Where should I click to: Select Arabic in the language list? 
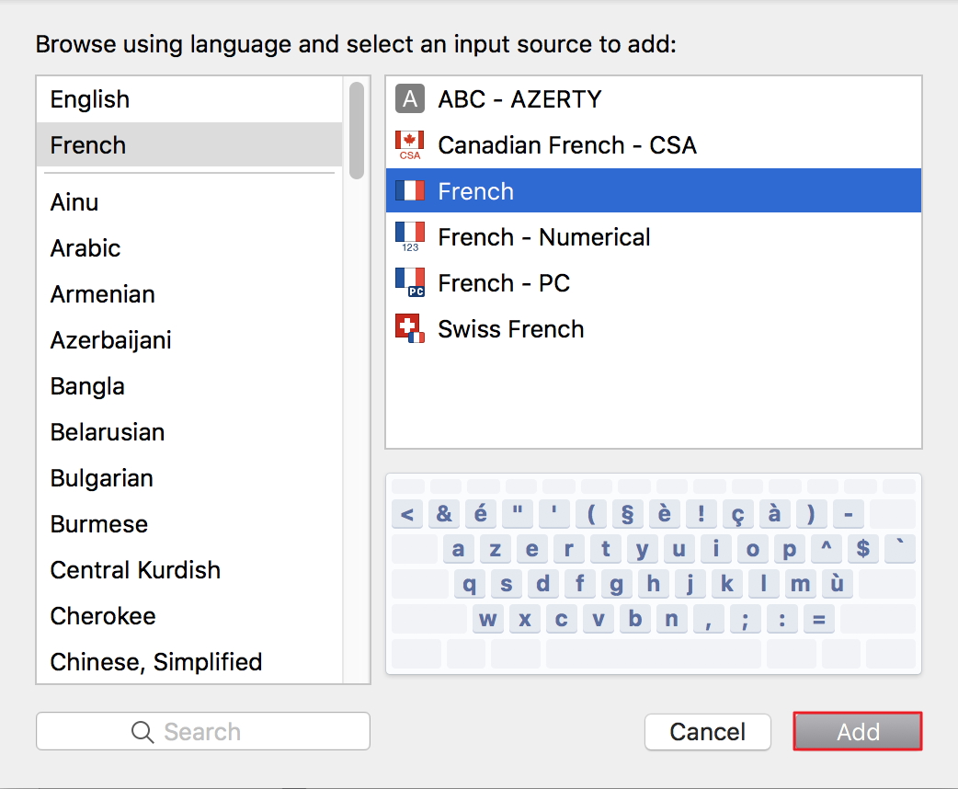tap(86, 248)
